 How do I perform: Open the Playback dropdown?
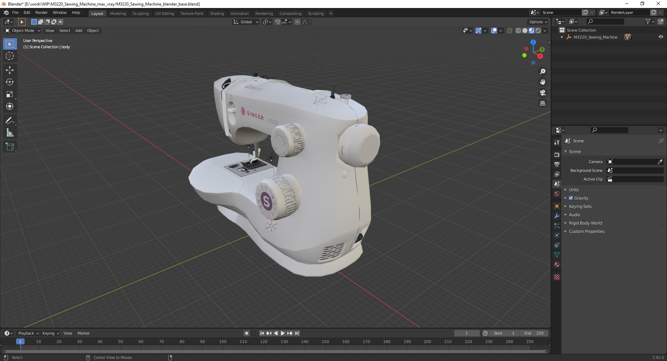(28, 333)
